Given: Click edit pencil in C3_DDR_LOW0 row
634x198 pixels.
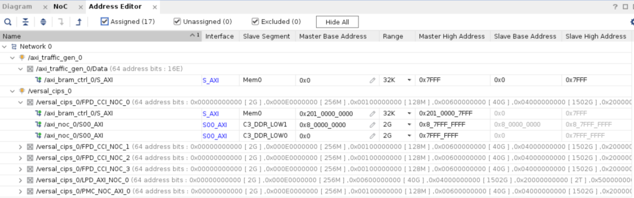Looking at the screenshot, I should coord(373,136).
